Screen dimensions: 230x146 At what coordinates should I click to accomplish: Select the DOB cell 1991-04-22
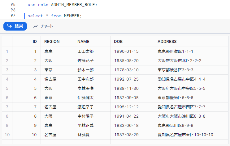pos(132,116)
